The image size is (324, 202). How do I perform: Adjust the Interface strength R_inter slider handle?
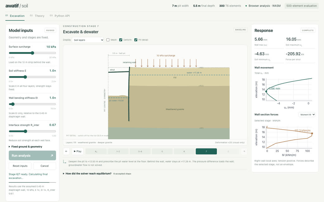pyautogui.click(x=26, y=131)
